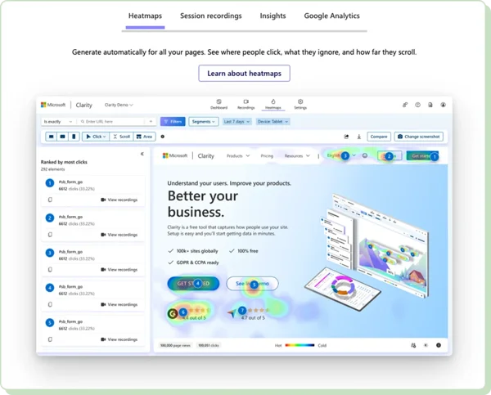Click the Change screenshot button
491x395 pixels.
[x=419, y=137]
